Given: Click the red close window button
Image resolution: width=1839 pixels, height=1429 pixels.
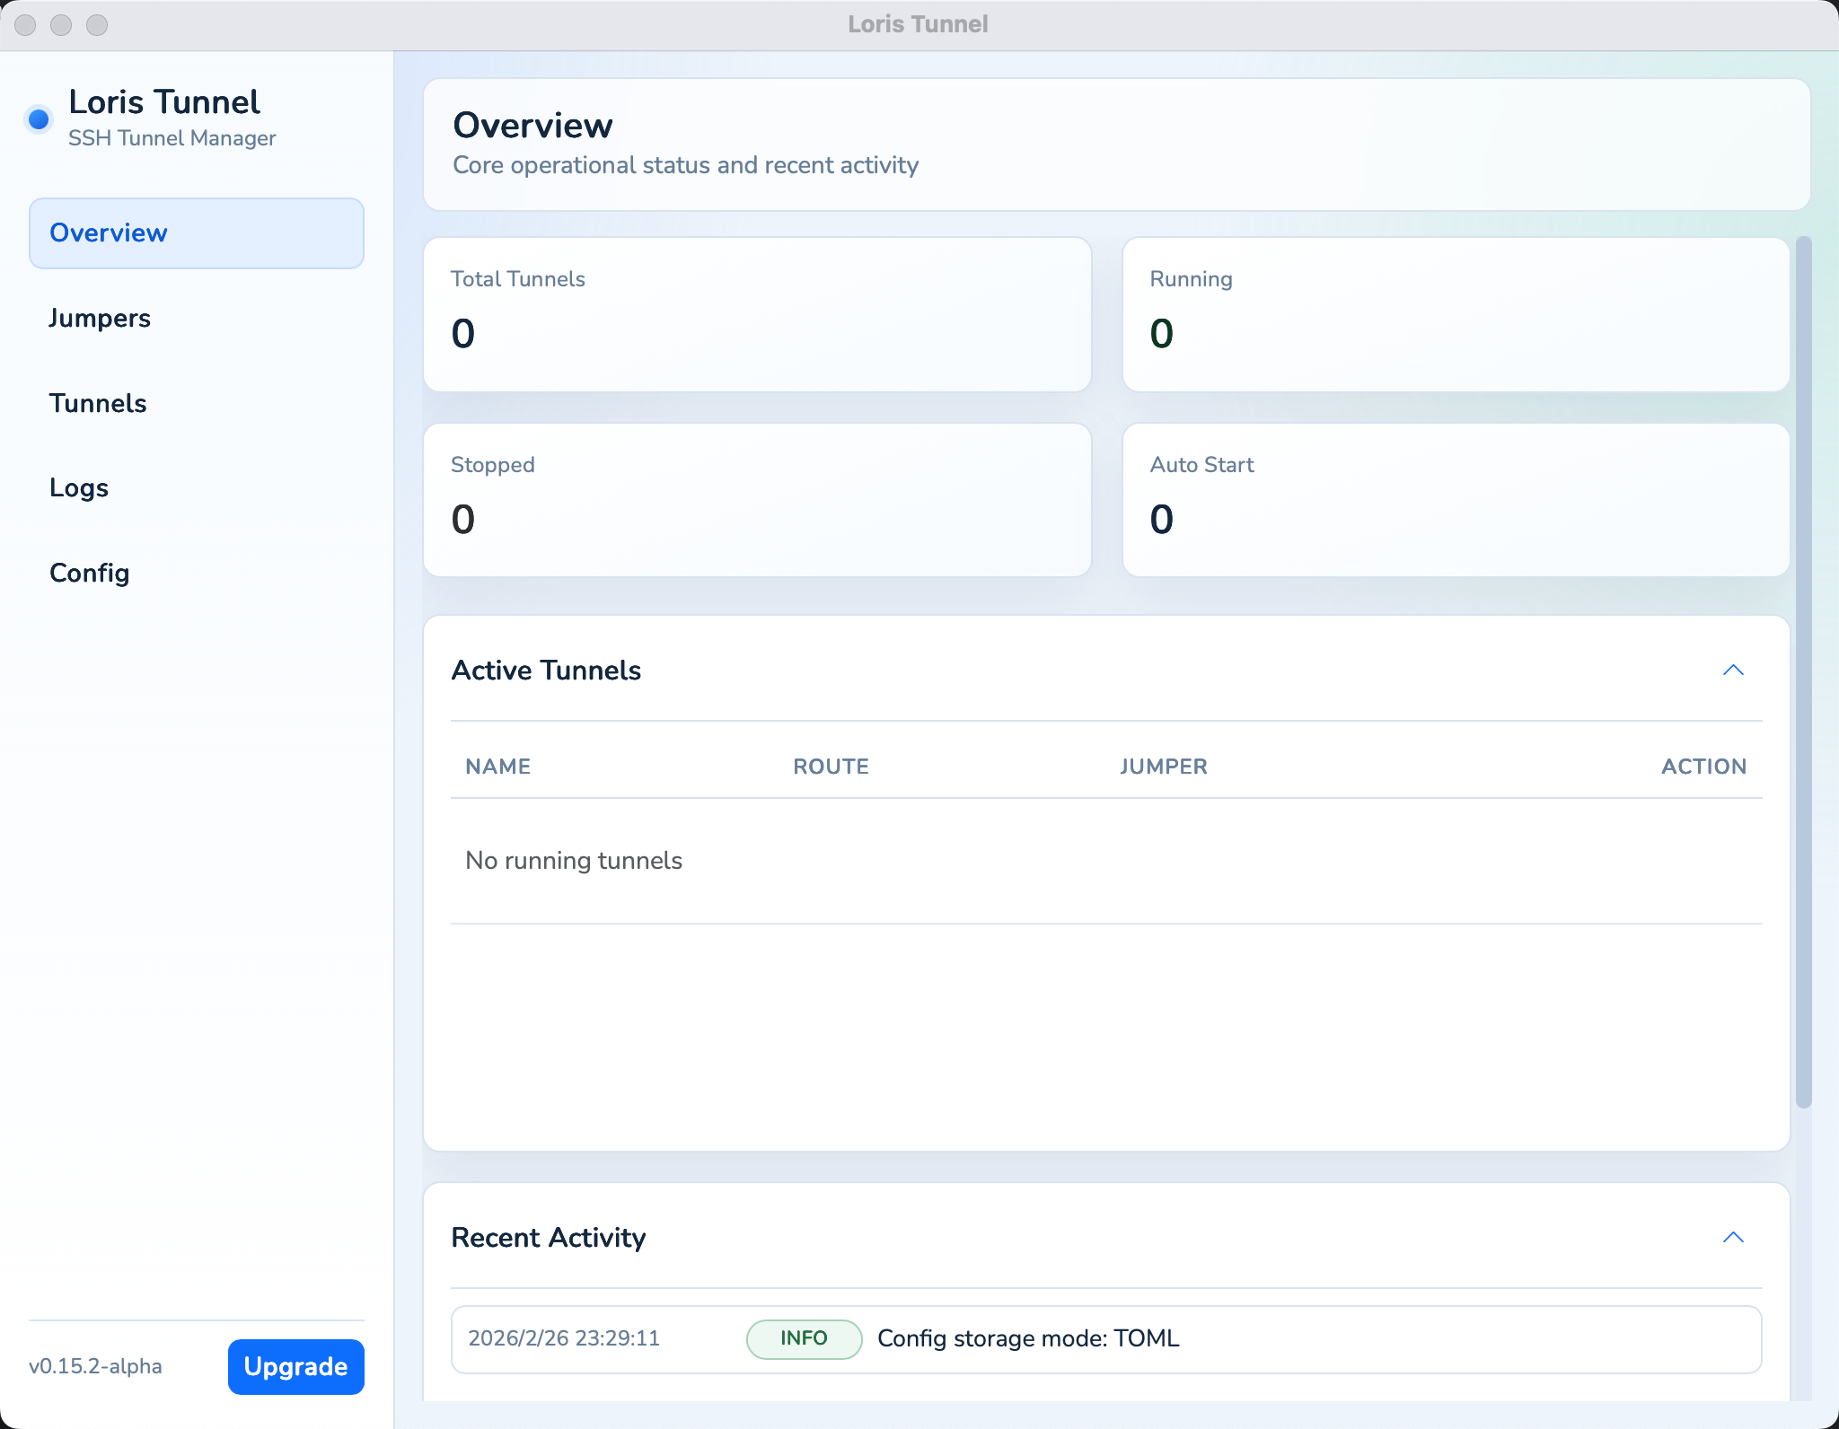Looking at the screenshot, I should pyautogui.click(x=25, y=25).
